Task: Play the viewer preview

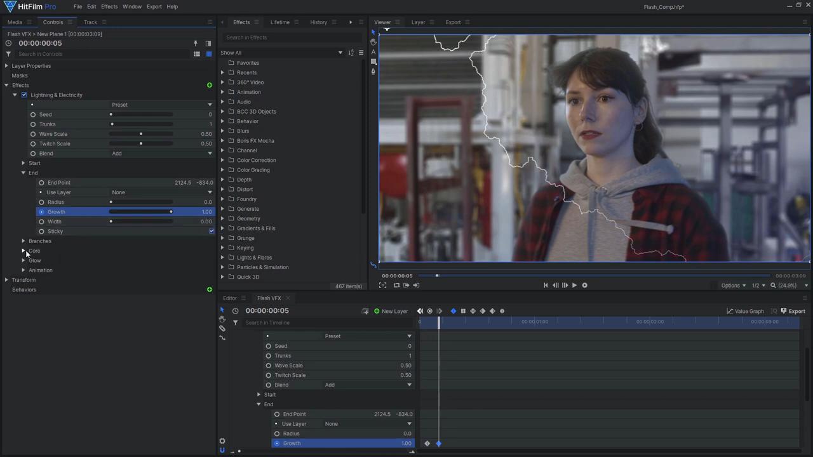Action: pyautogui.click(x=574, y=285)
